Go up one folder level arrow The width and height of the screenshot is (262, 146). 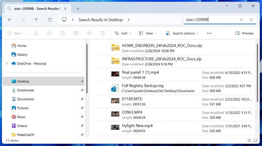[x=36, y=20]
